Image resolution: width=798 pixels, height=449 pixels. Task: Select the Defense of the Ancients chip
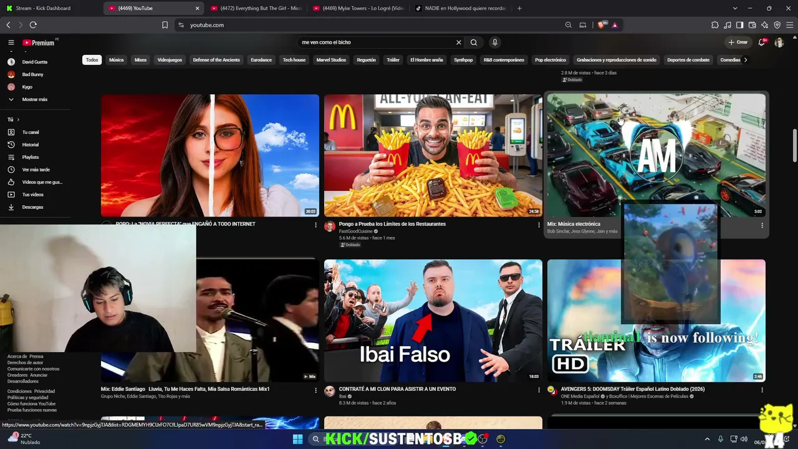(x=216, y=60)
